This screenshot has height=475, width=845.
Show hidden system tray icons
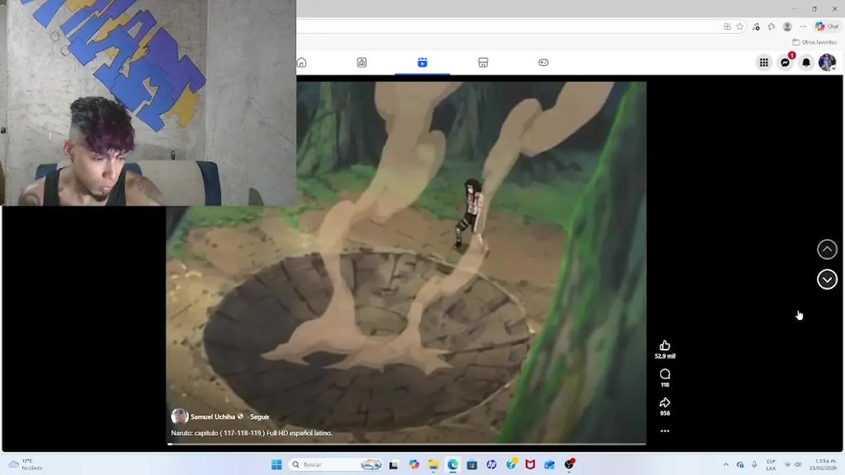[x=726, y=464]
